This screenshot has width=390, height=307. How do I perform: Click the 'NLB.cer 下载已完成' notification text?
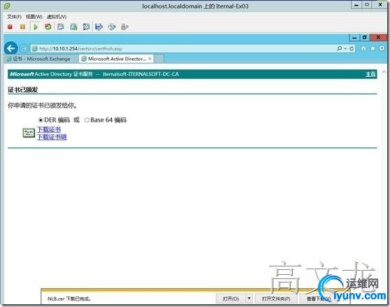point(69,299)
